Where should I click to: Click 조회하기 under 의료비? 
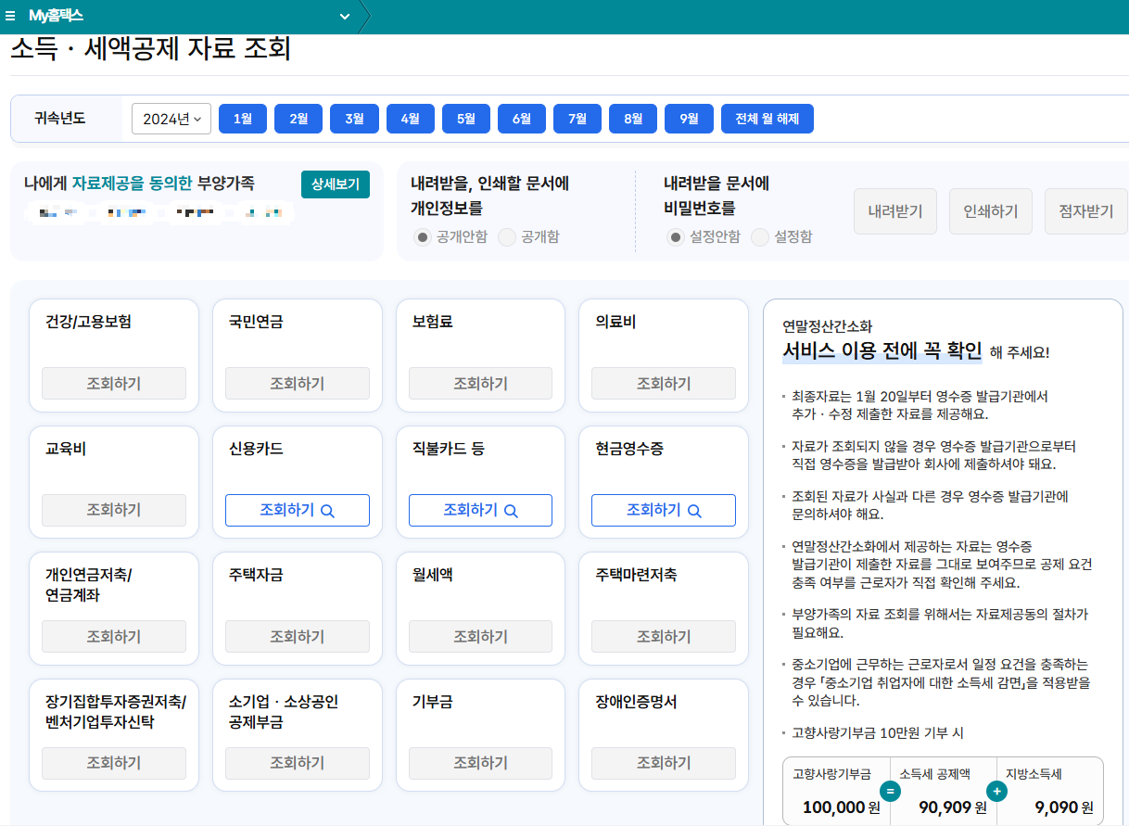(663, 383)
